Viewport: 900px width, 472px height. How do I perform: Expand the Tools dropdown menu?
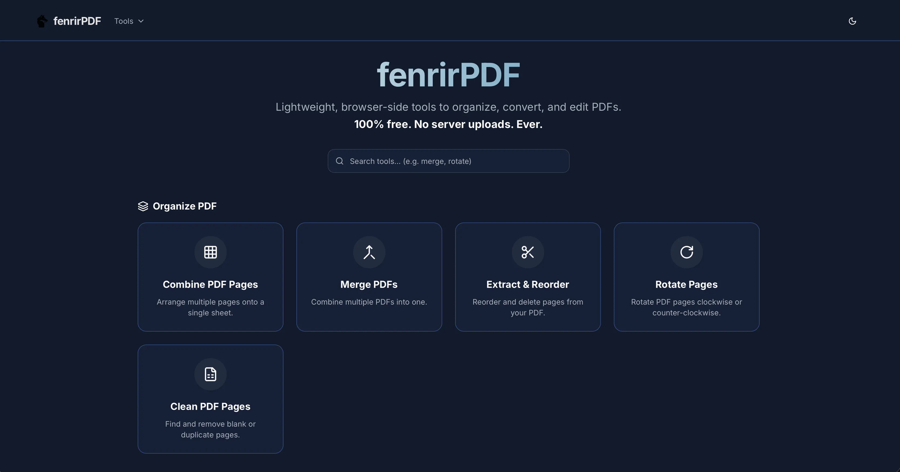click(129, 21)
